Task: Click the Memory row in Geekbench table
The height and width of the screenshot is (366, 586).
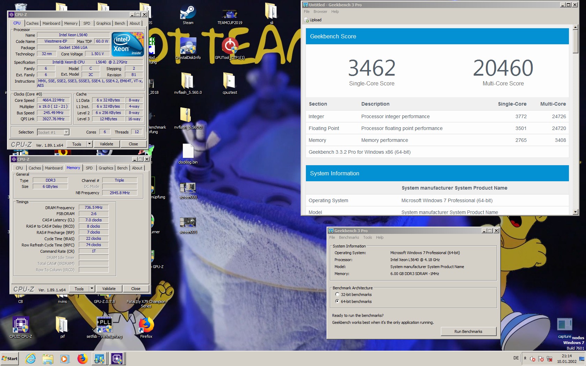Action: point(437,140)
